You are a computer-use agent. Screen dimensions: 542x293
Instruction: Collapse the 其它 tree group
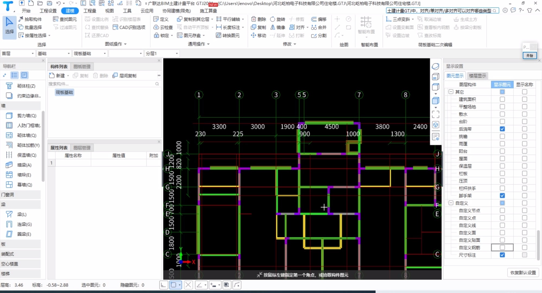click(x=451, y=92)
